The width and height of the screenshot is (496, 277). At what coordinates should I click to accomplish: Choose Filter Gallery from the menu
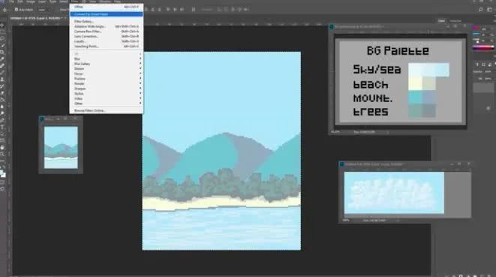[x=107, y=22]
